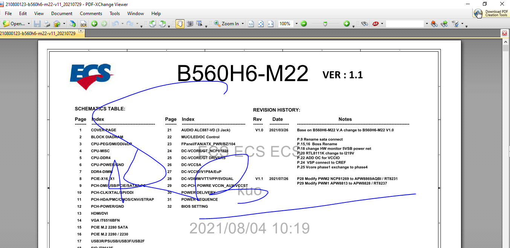This screenshot has width=510, height=248.
Task: Click the ECS logo on page
Action: 91,77
